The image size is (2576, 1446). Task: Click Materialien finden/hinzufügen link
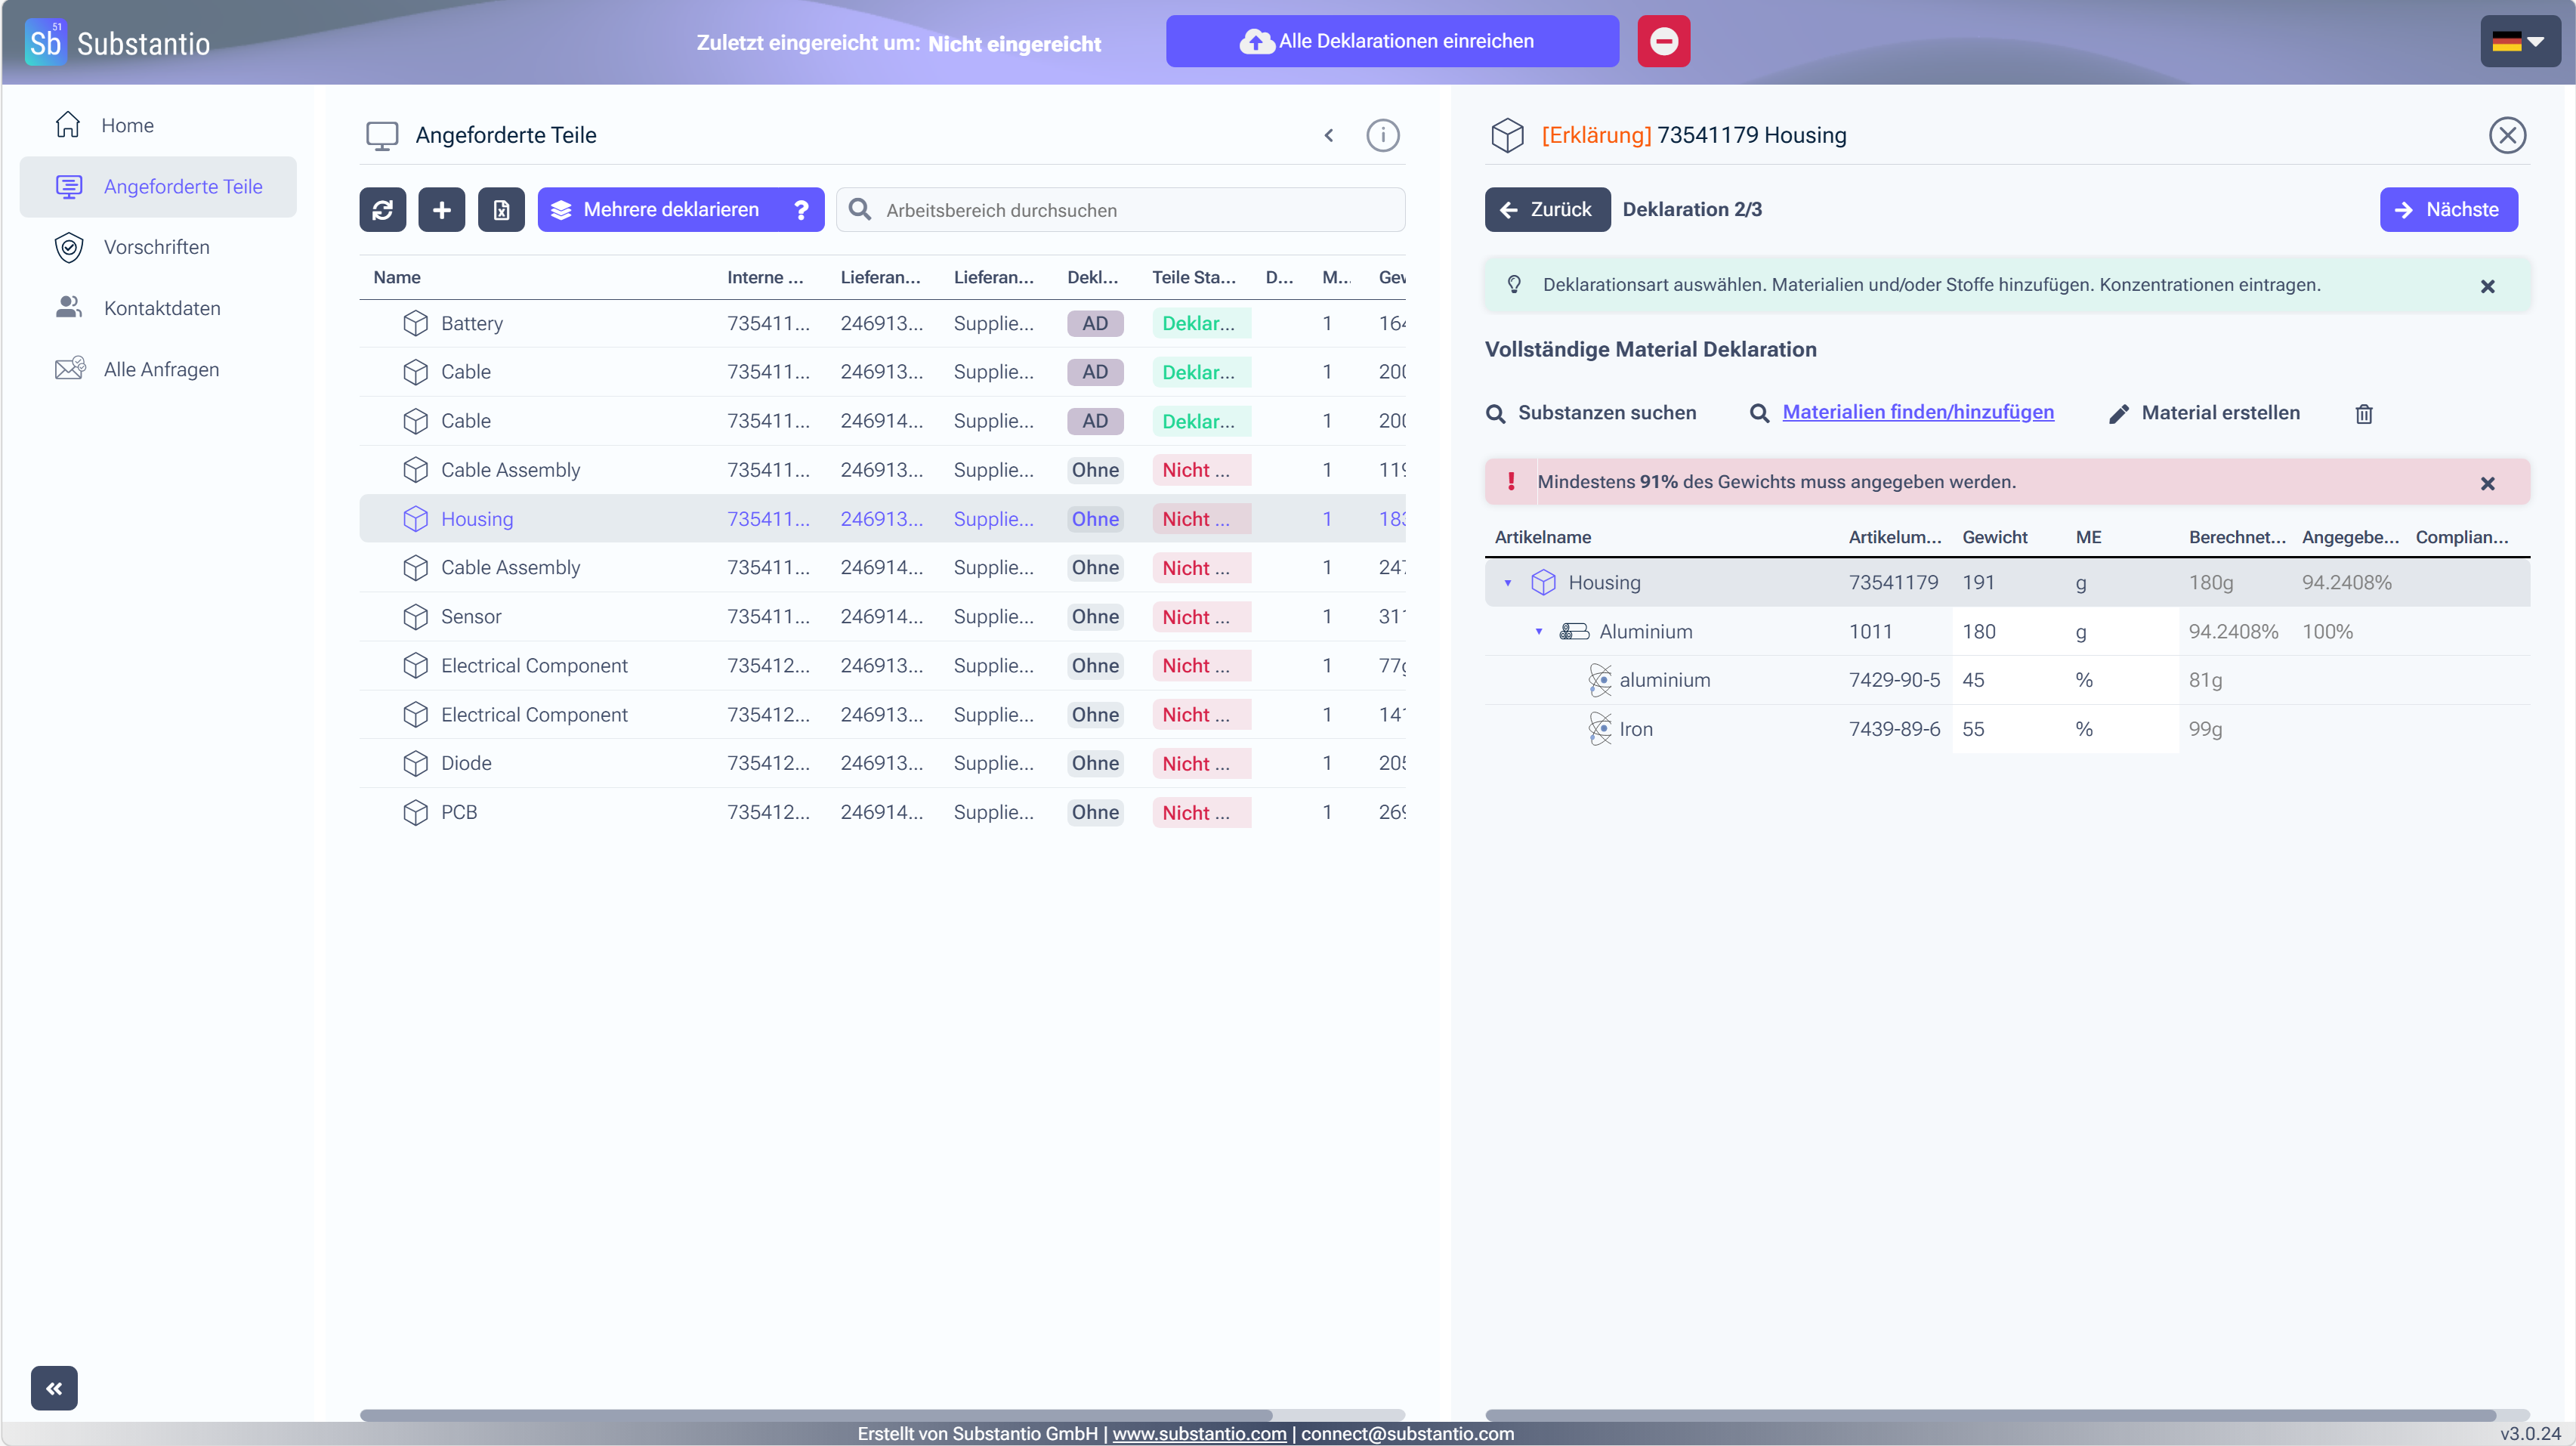pos(1917,412)
